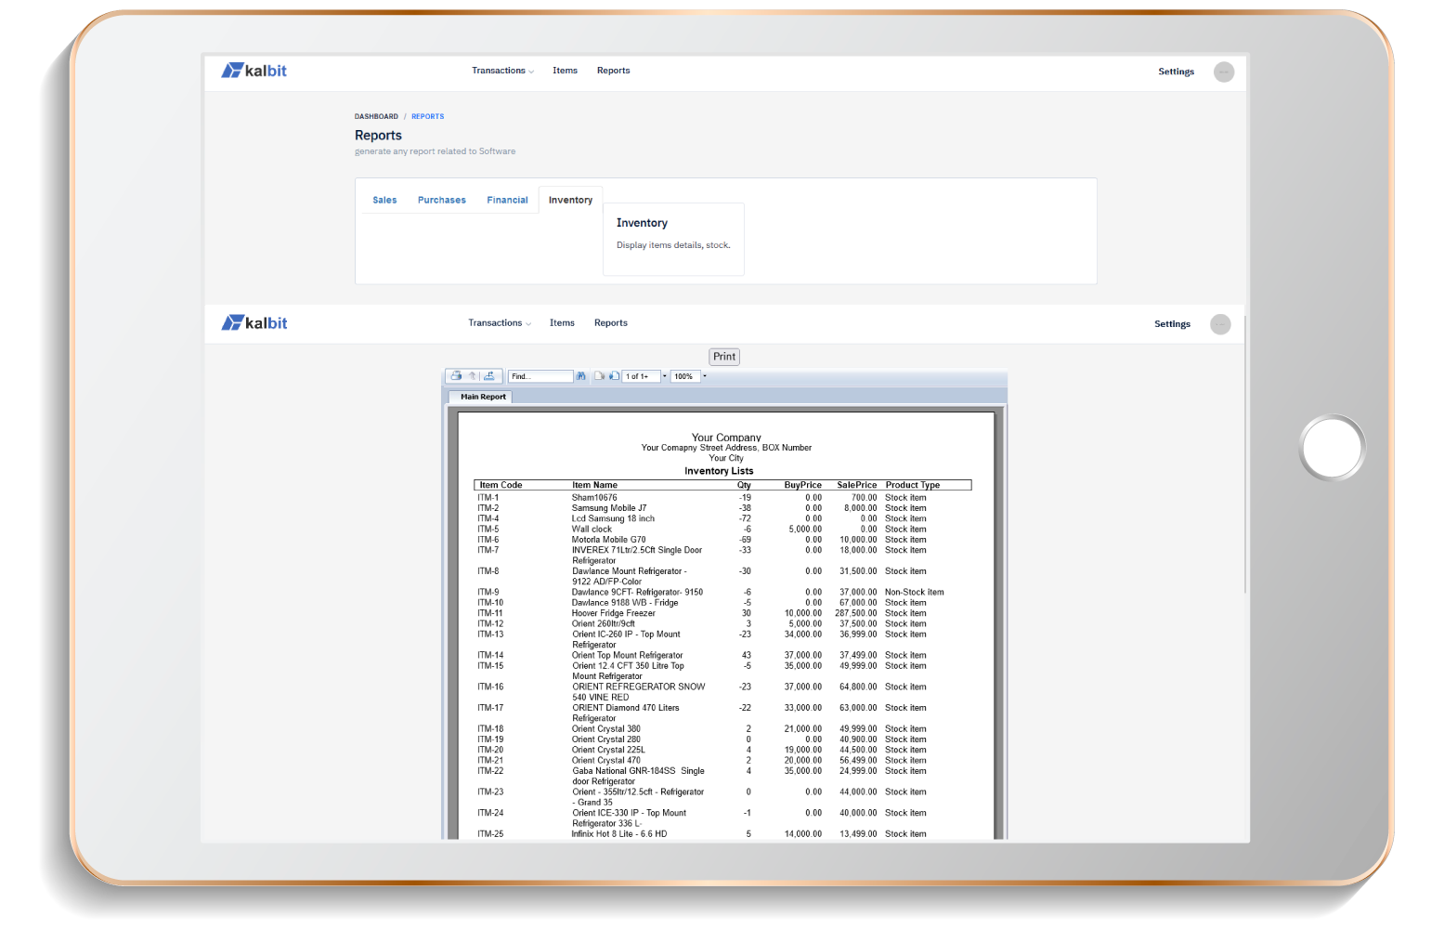The image size is (1431, 929).
Task: Click item name Wall clock
Action: pyautogui.click(x=592, y=530)
